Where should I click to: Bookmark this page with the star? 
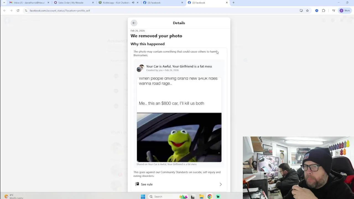click(x=307, y=11)
